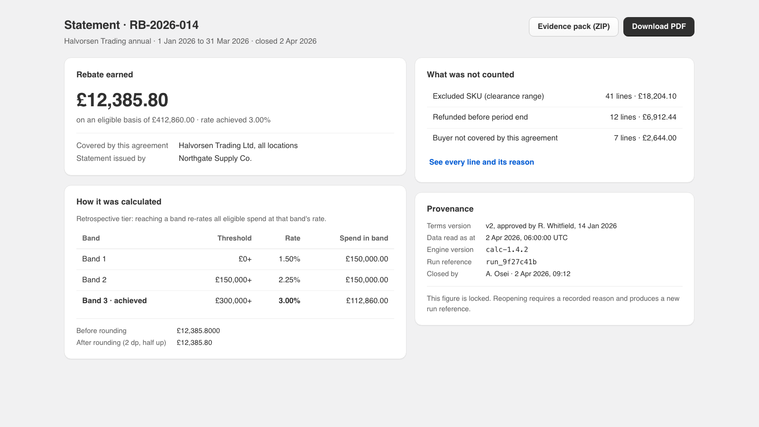Open See every line and its reason
The height and width of the screenshot is (427, 759).
(x=481, y=162)
